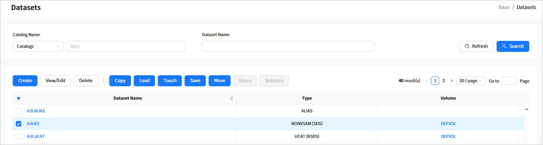Tick the A.B.UCAT row checkbox

point(19,136)
